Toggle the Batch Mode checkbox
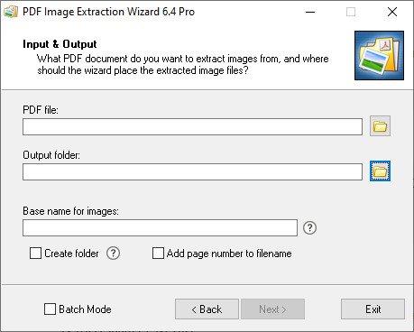This screenshot has width=414, height=332. 50,309
